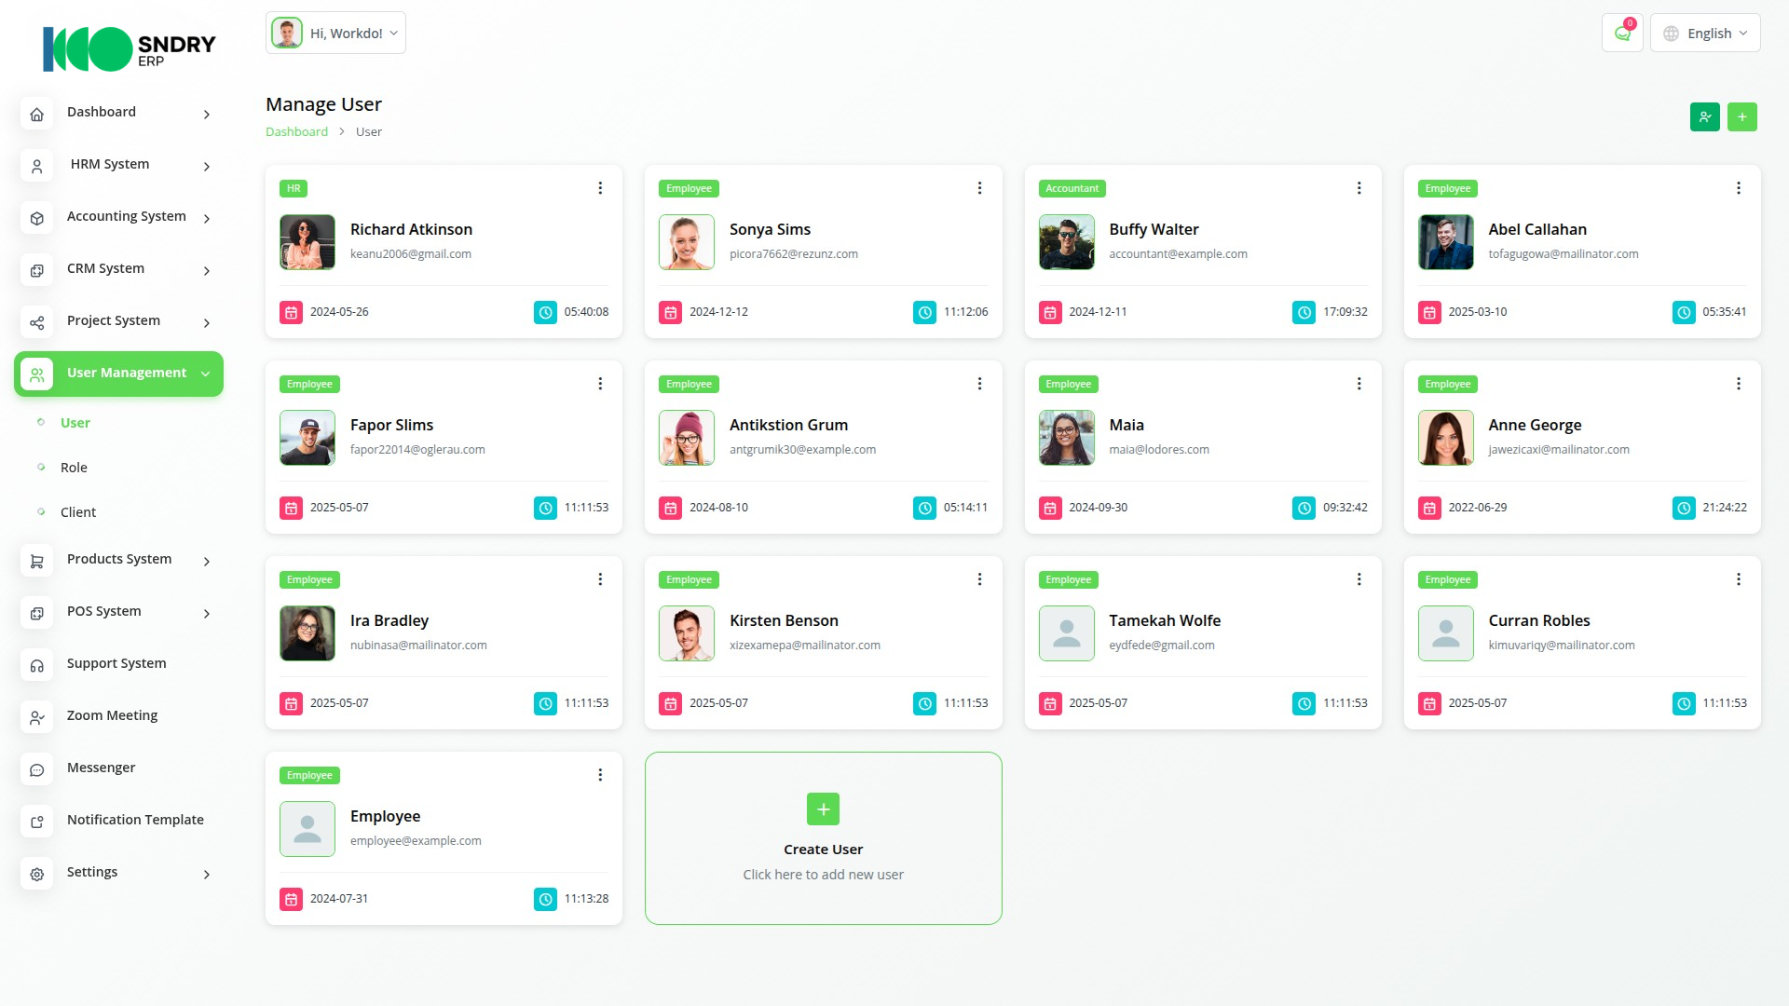Screen dimensions: 1789x1006
Task: Open the user log history icon
Action: 1704,117
